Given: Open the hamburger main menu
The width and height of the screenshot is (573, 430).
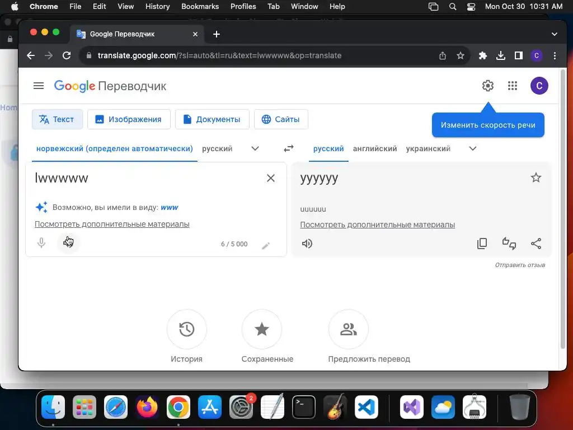Looking at the screenshot, I should (x=39, y=86).
